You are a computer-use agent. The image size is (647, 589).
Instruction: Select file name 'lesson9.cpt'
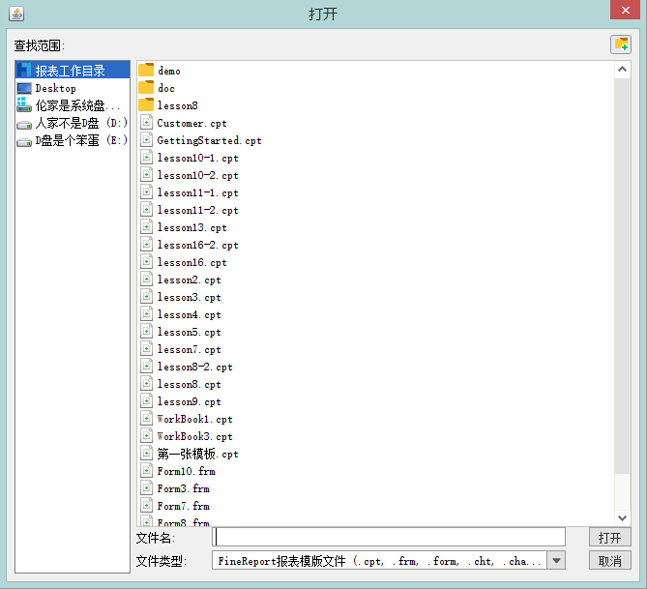(x=189, y=401)
